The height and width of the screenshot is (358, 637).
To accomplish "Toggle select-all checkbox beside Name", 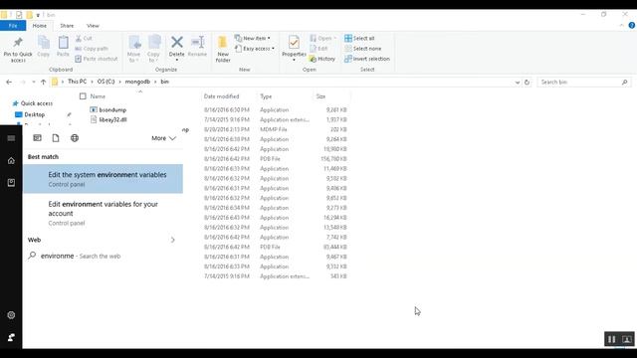I will [83, 96].
